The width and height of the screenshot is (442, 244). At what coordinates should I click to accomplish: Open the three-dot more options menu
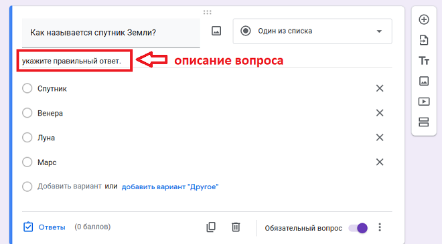pyautogui.click(x=380, y=227)
